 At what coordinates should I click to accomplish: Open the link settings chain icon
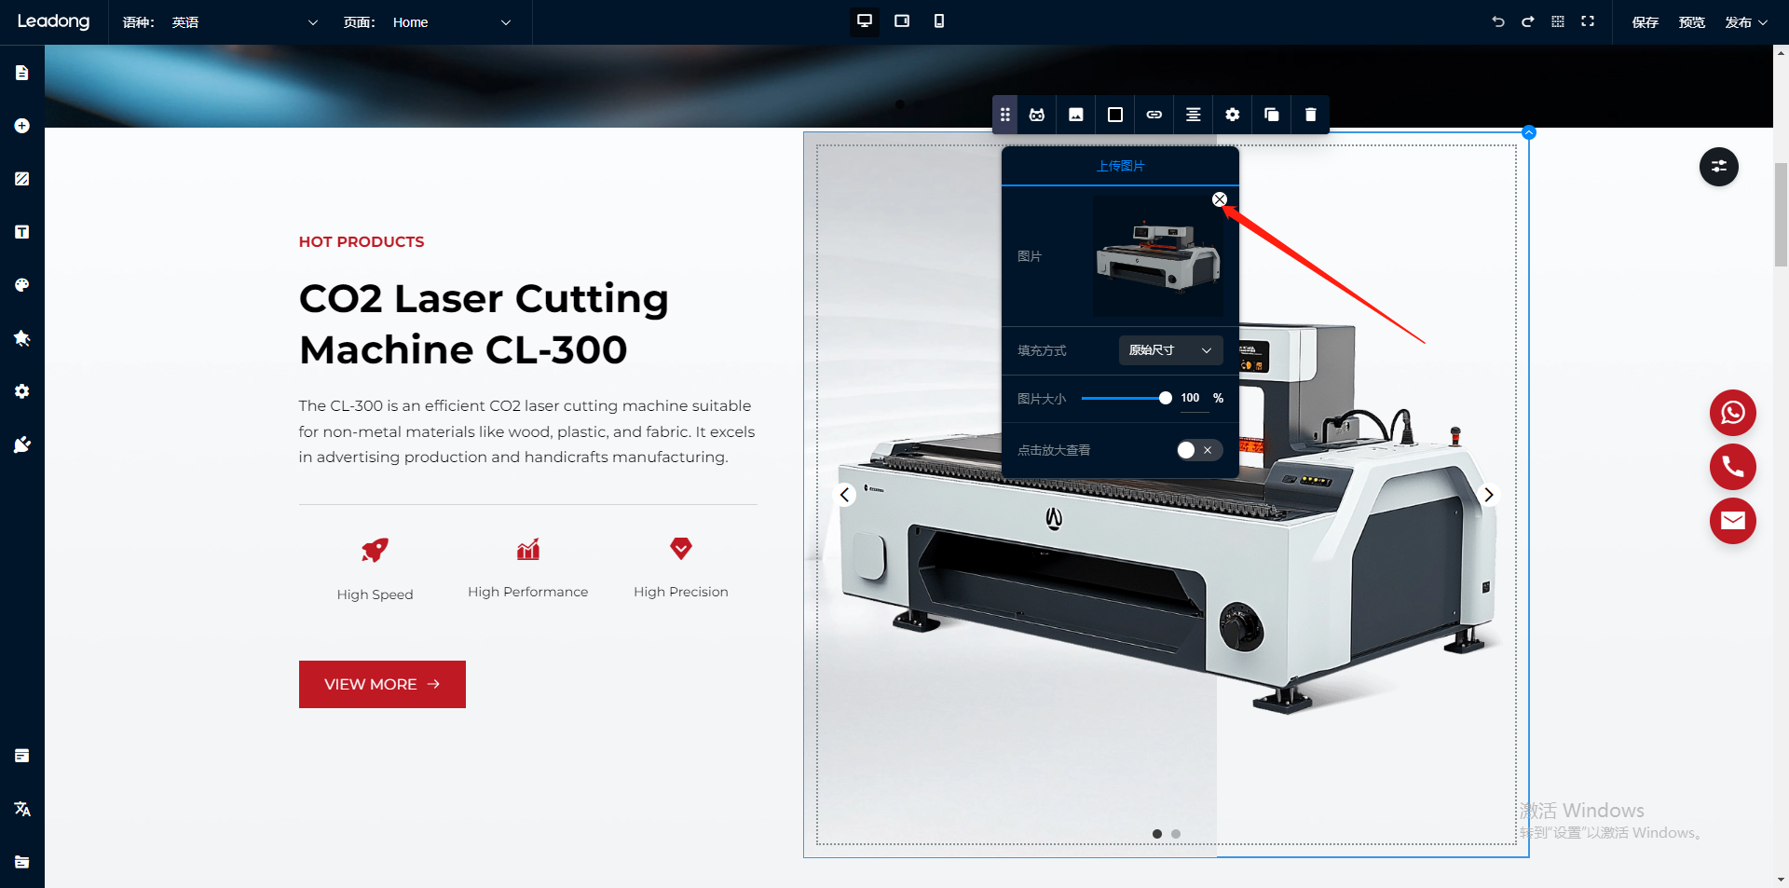tap(1154, 115)
